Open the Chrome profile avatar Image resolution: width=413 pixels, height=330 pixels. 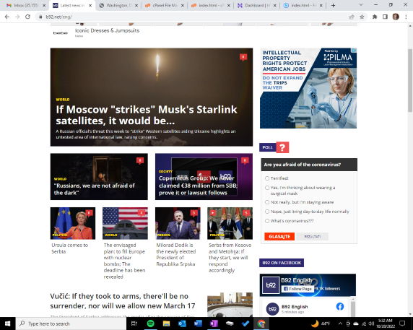396,17
